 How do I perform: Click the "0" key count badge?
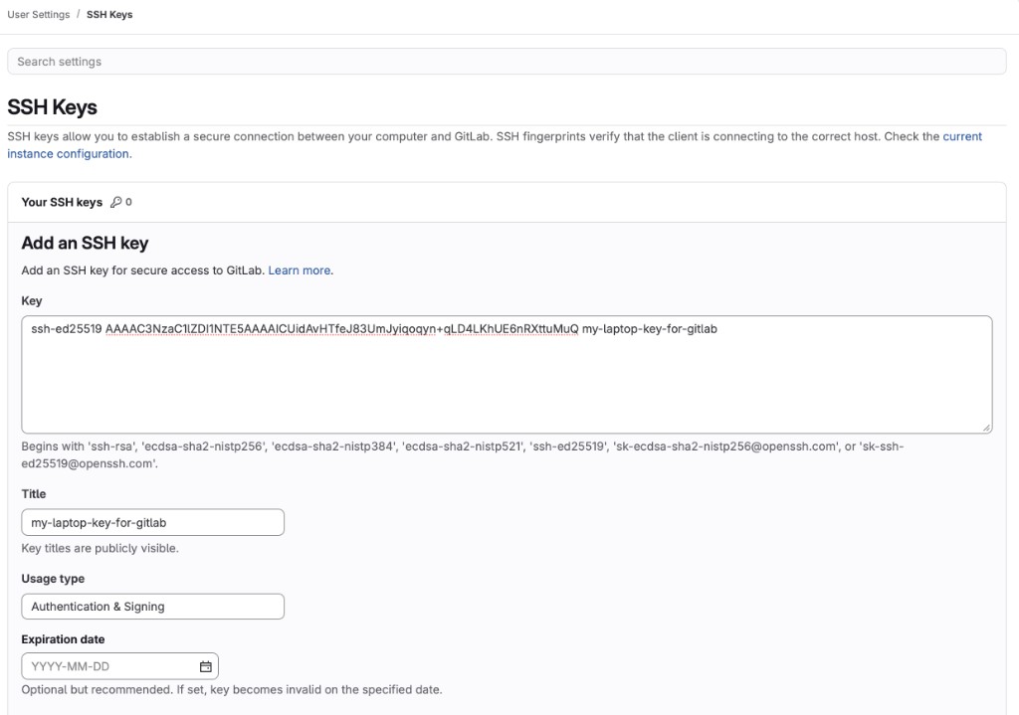point(126,202)
